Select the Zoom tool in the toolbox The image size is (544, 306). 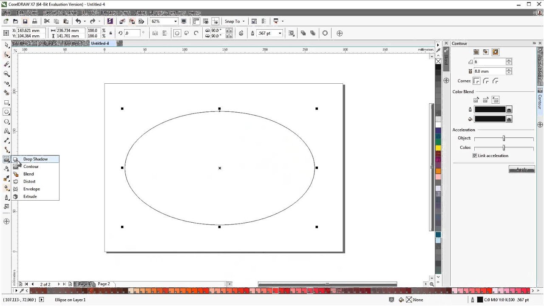(6, 74)
